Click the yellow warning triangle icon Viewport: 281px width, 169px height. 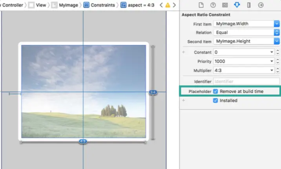point(168,5)
